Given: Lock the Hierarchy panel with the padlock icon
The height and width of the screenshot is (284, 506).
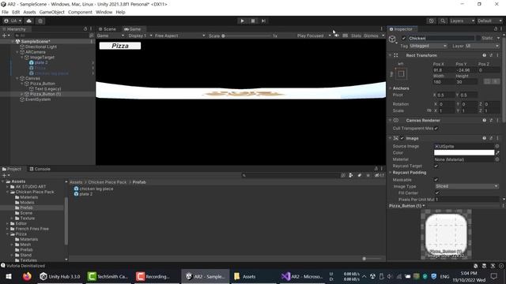Looking at the screenshot, I should (x=85, y=29).
